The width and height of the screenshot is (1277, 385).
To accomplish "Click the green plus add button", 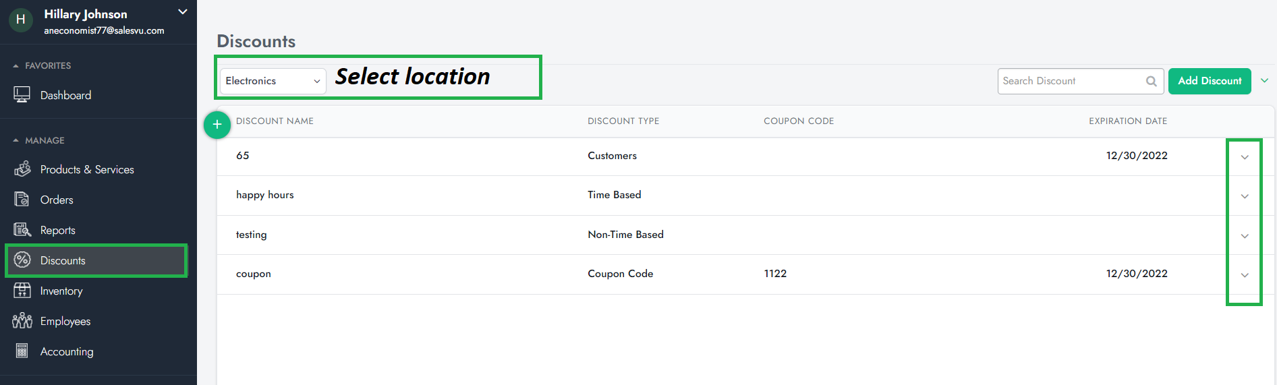I will point(217,125).
